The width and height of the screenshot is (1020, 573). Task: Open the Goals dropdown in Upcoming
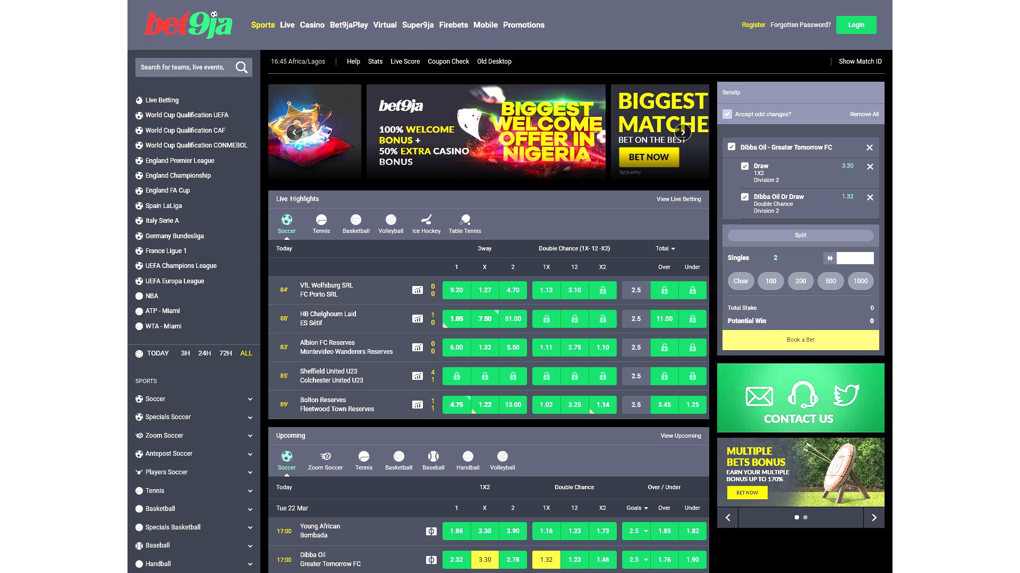637,508
